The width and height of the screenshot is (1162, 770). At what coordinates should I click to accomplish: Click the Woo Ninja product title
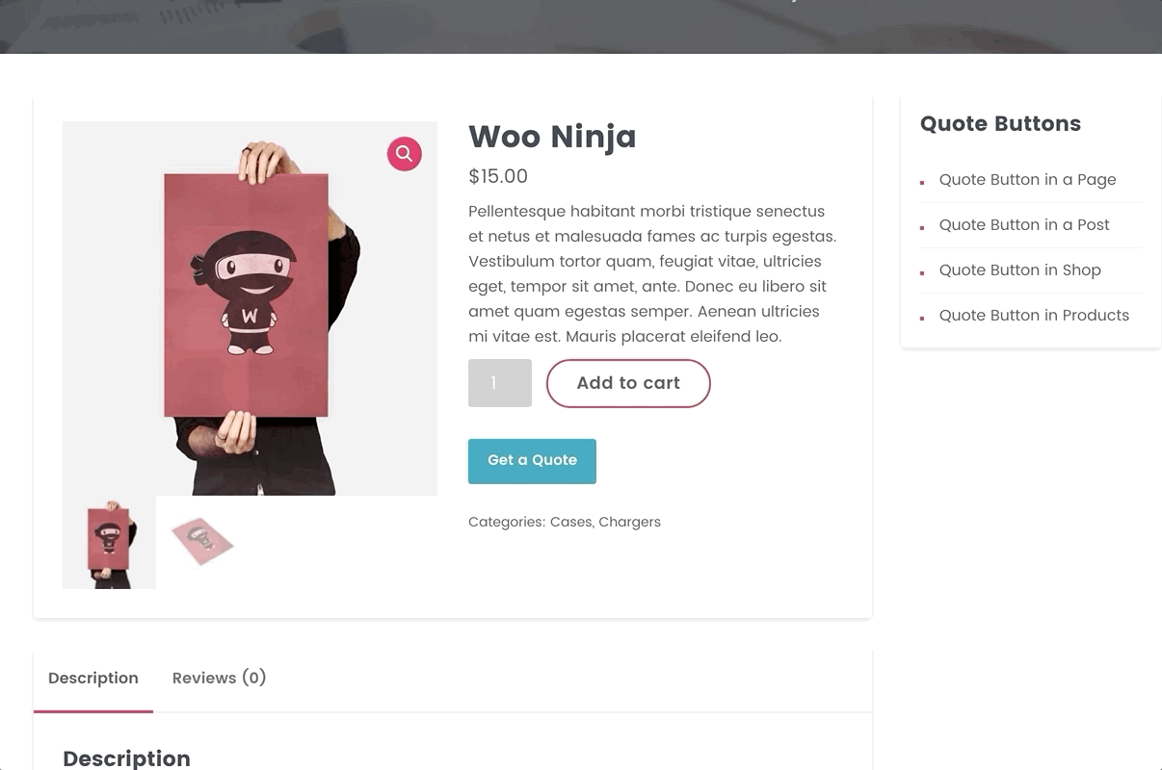click(552, 137)
